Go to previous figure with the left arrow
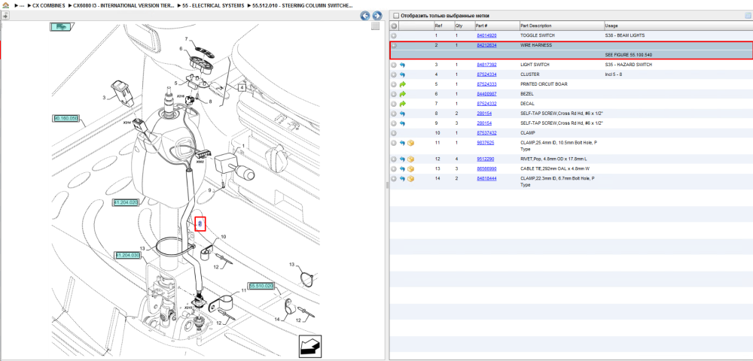 click(x=365, y=16)
